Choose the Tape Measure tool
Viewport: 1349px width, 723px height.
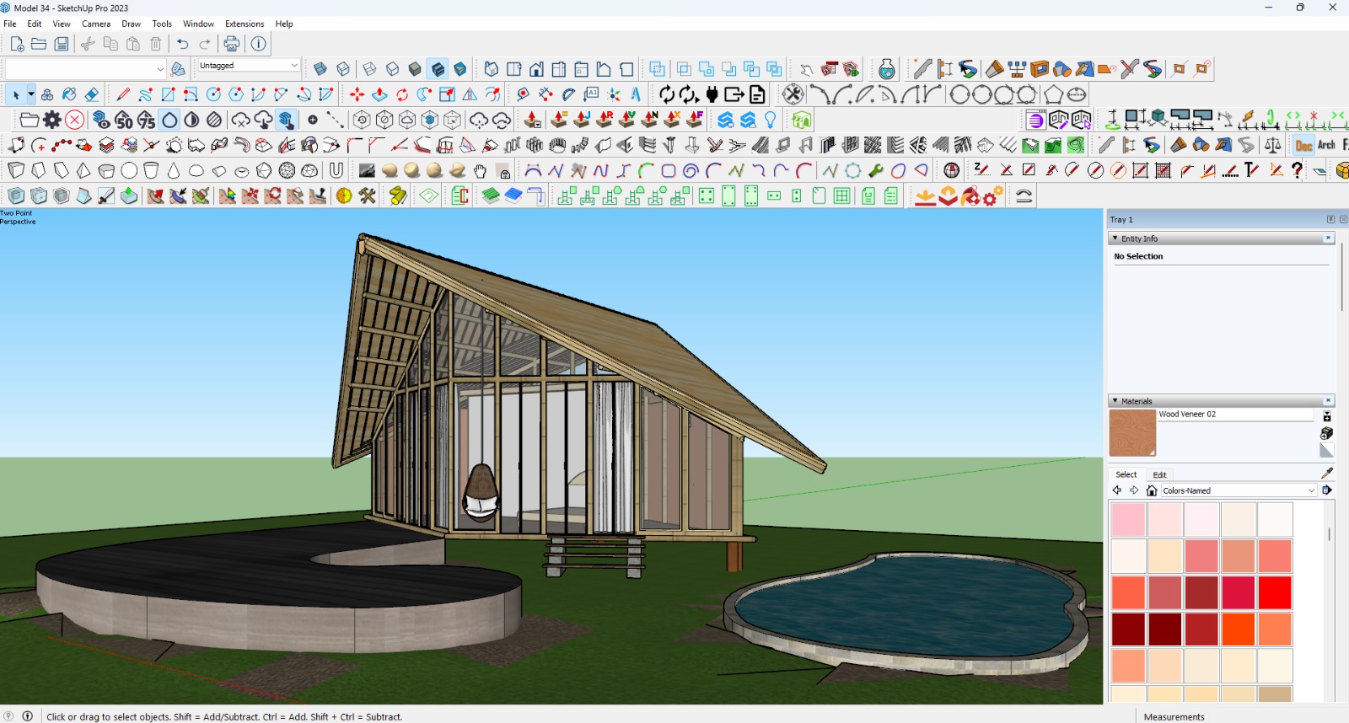point(523,94)
